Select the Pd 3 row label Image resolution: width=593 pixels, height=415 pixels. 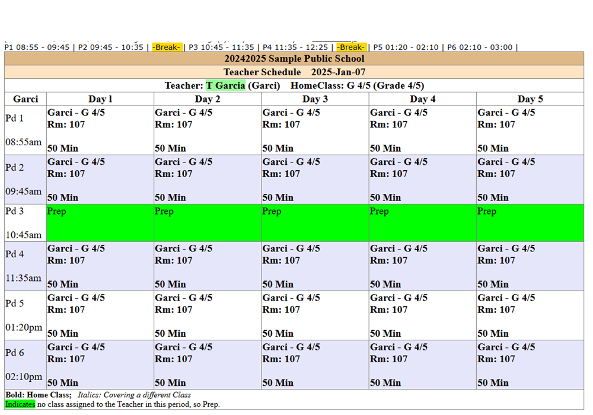click(x=15, y=212)
